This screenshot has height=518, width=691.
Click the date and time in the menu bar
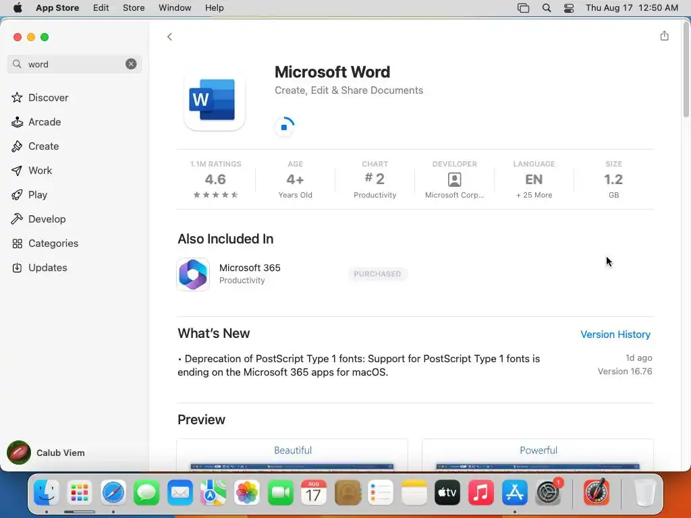tap(632, 7)
